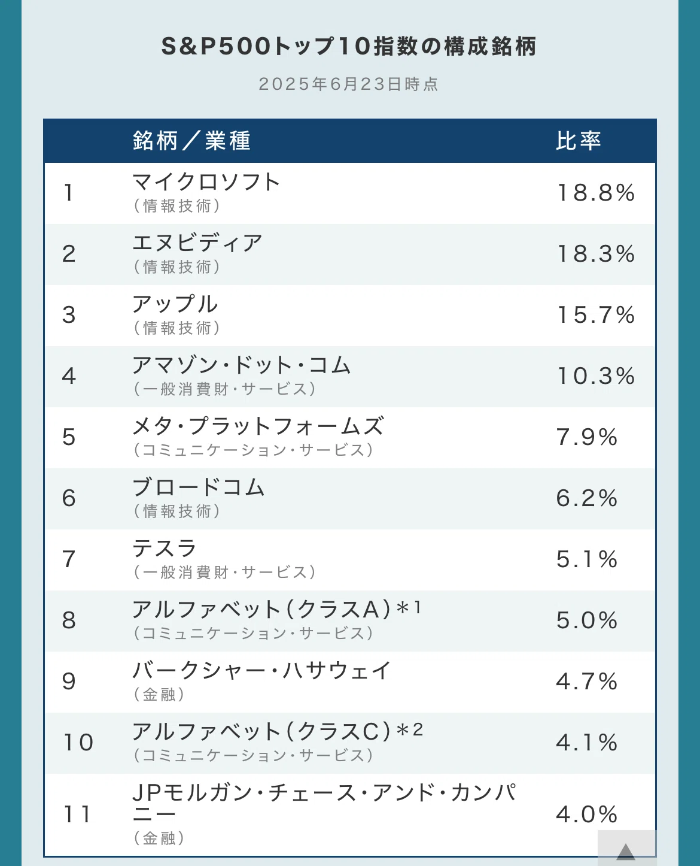Click the *1 footnote marker on アルファベット クラスA
This screenshot has height=866, width=700.
pos(409,608)
